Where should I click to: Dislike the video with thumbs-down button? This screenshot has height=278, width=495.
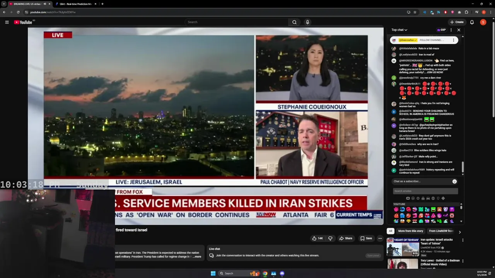[x=330, y=238]
